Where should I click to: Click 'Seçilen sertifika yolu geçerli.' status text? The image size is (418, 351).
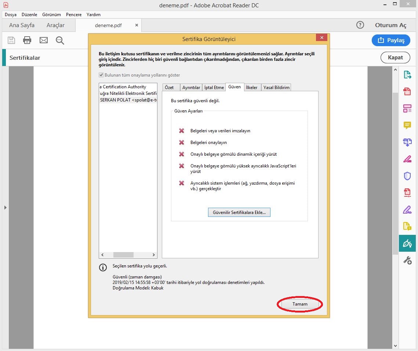140,266
